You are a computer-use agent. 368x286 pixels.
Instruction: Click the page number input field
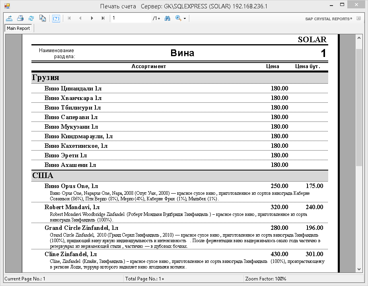(131, 18)
